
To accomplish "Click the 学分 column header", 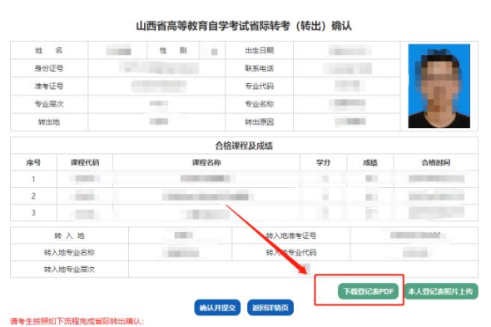I will click(323, 162).
